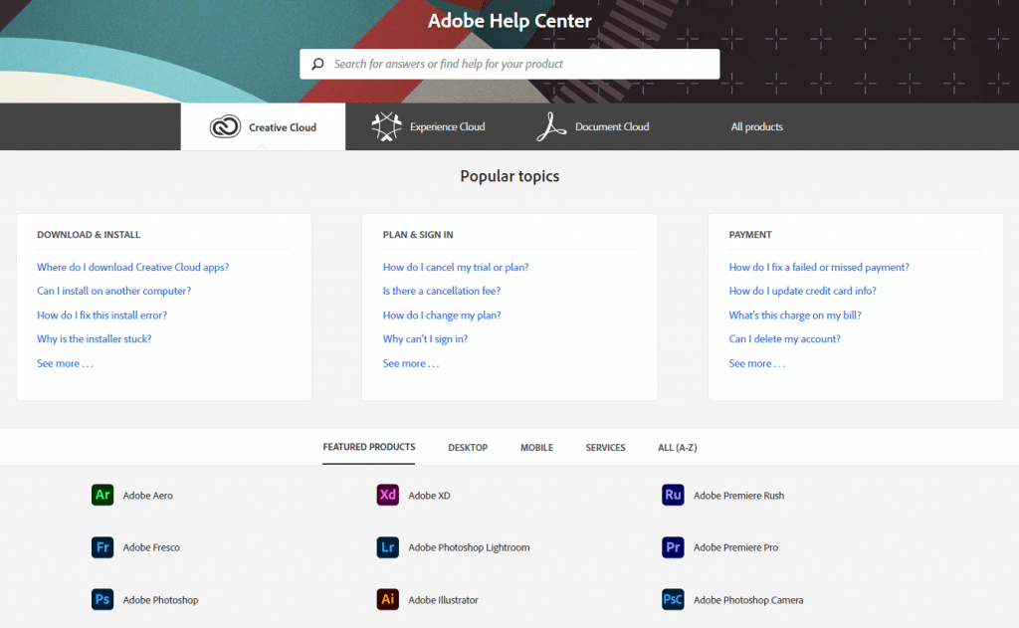Open the Adobe XD icon

tap(388, 495)
